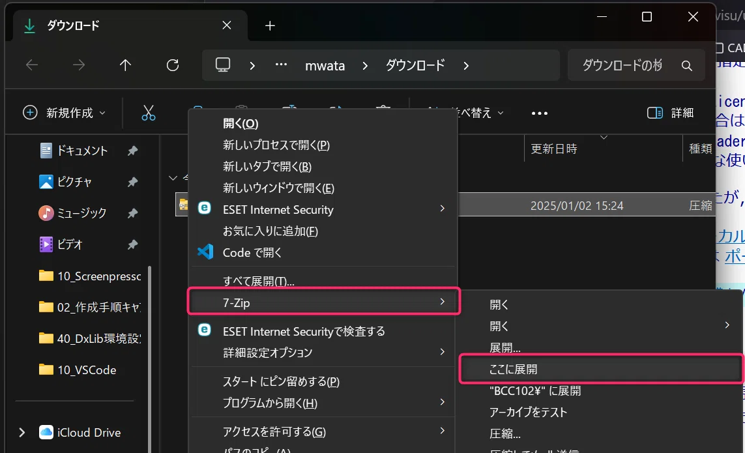Select 圧縮... in 7-Zip submenu
745x453 pixels.
[504, 433]
